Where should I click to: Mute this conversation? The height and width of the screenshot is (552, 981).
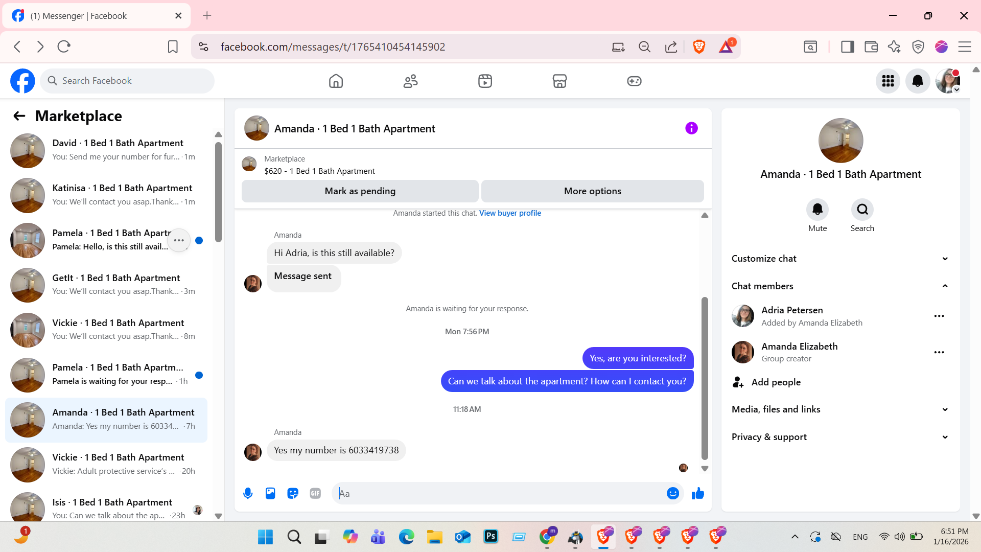(x=817, y=210)
